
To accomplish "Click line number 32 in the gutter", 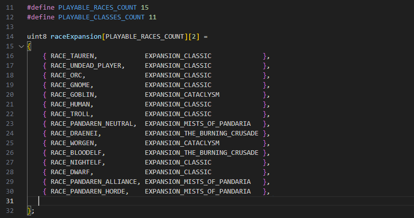I will [9, 211].
